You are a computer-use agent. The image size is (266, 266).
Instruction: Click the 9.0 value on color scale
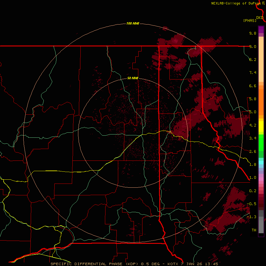[x=253, y=46]
